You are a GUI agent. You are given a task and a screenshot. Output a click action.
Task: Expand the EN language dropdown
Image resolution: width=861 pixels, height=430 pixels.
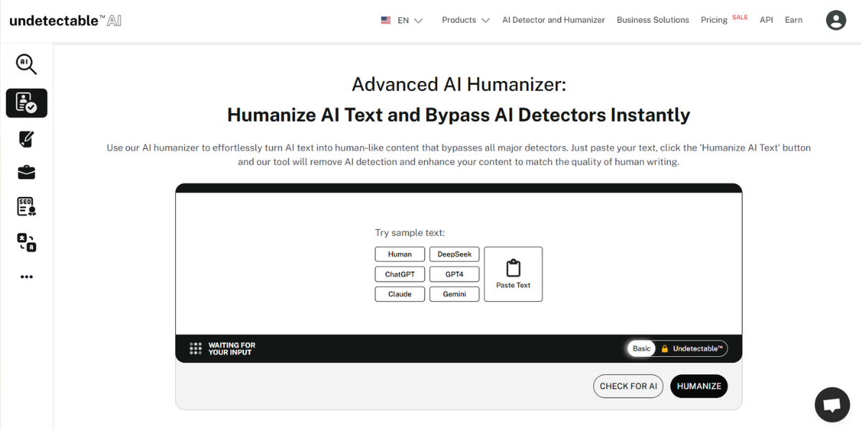402,20
